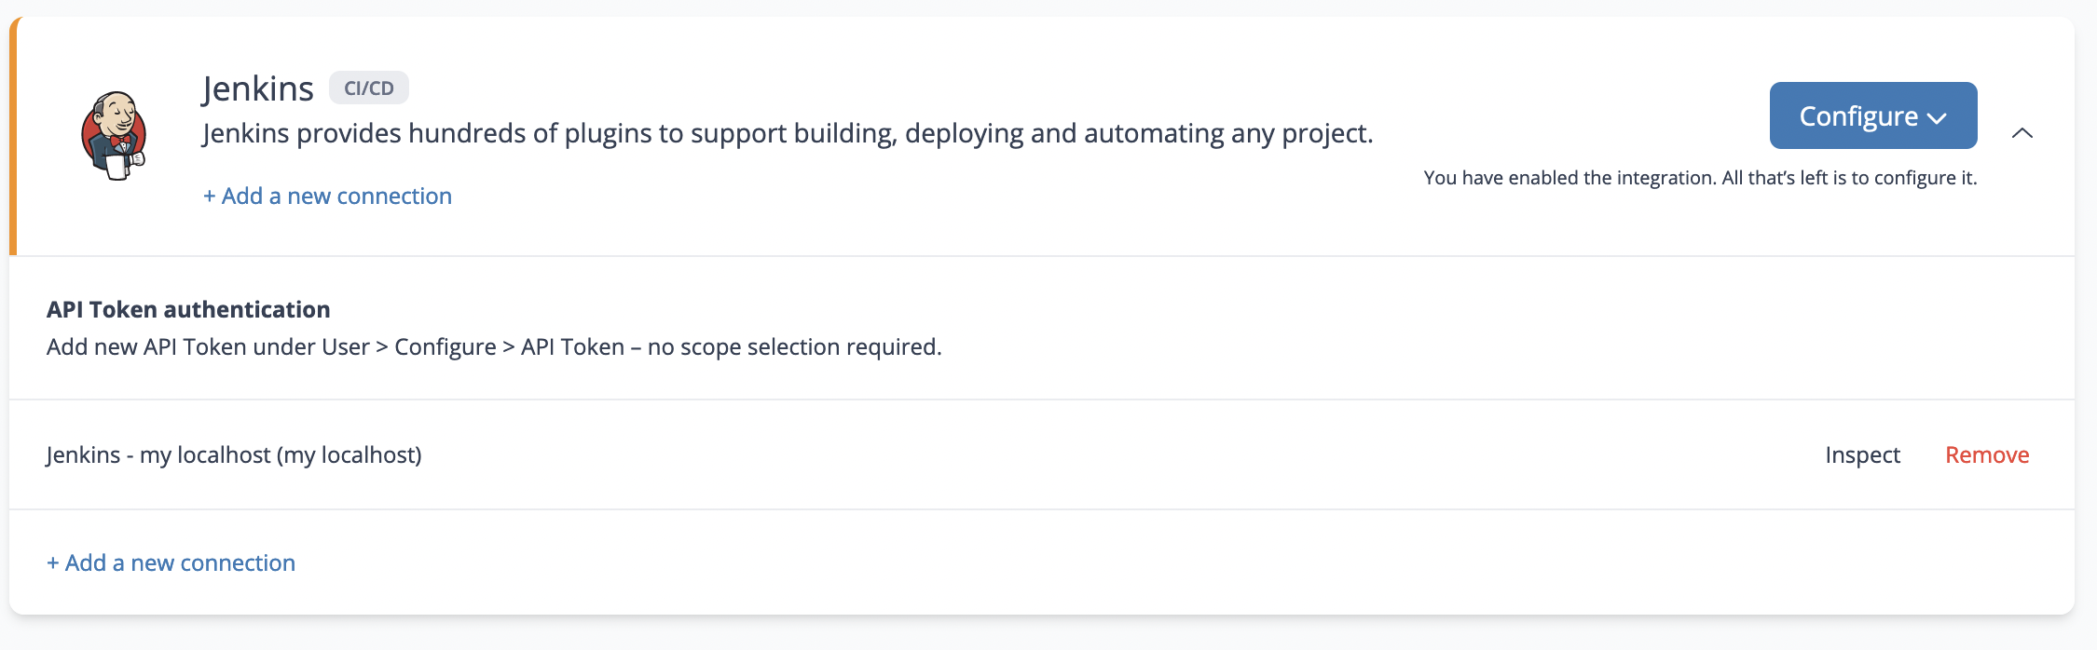Remove the my localhost Jenkins connection

point(1986,455)
